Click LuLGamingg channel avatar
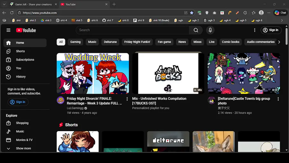The image size is (289, 163). (x=60, y=101)
